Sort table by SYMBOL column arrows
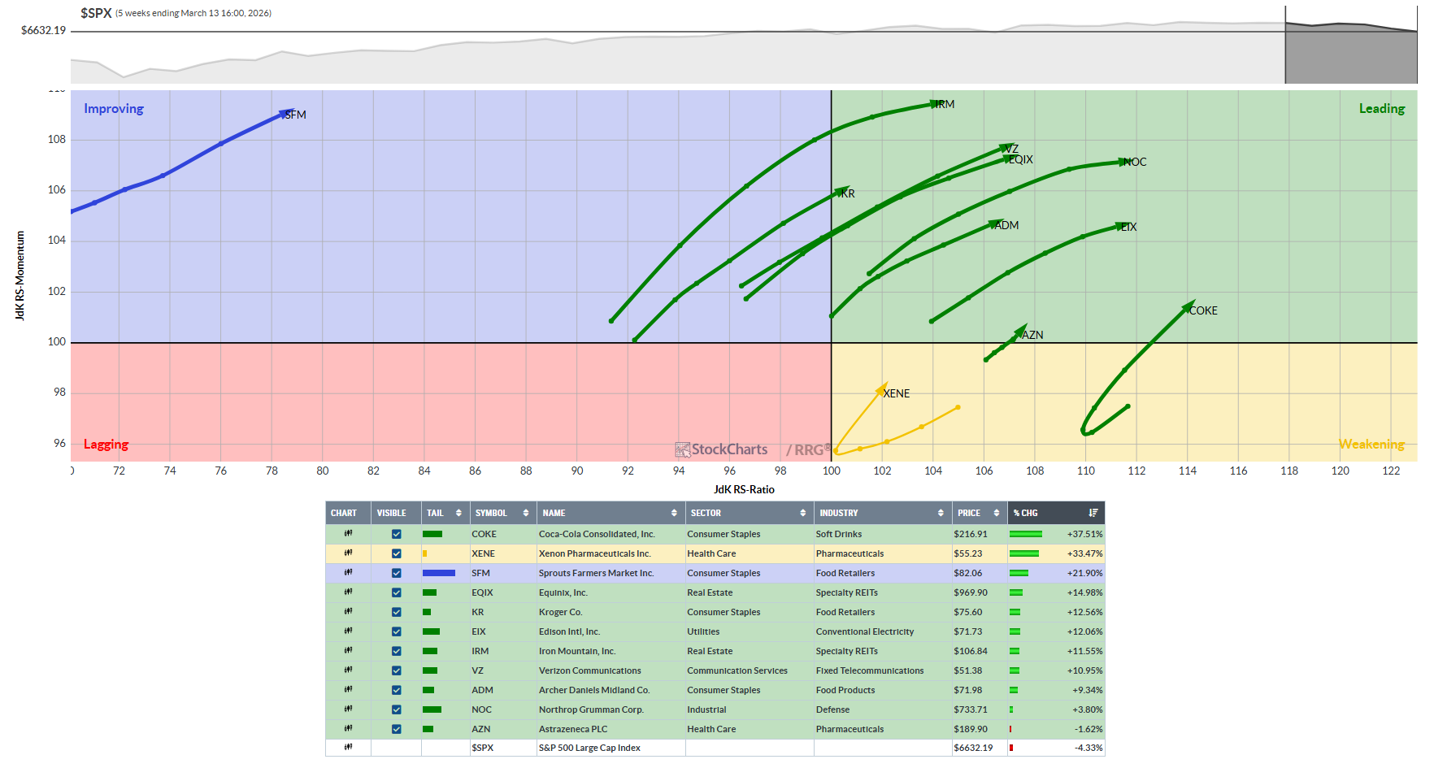 click(526, 513)
